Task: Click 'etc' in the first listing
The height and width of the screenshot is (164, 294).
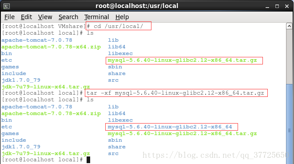Action: click(7, 60)
